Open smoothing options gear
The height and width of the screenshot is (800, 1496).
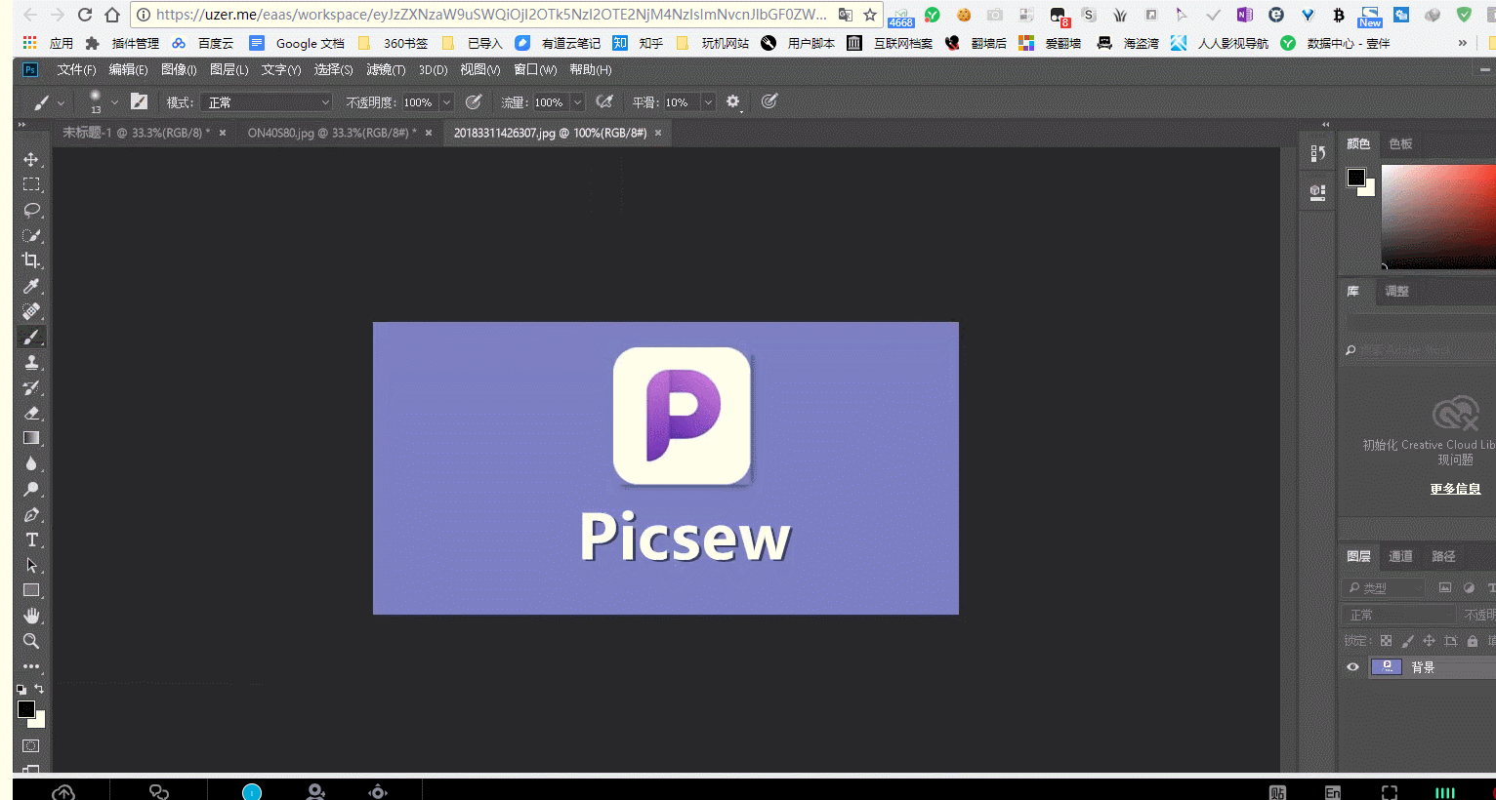733,101
